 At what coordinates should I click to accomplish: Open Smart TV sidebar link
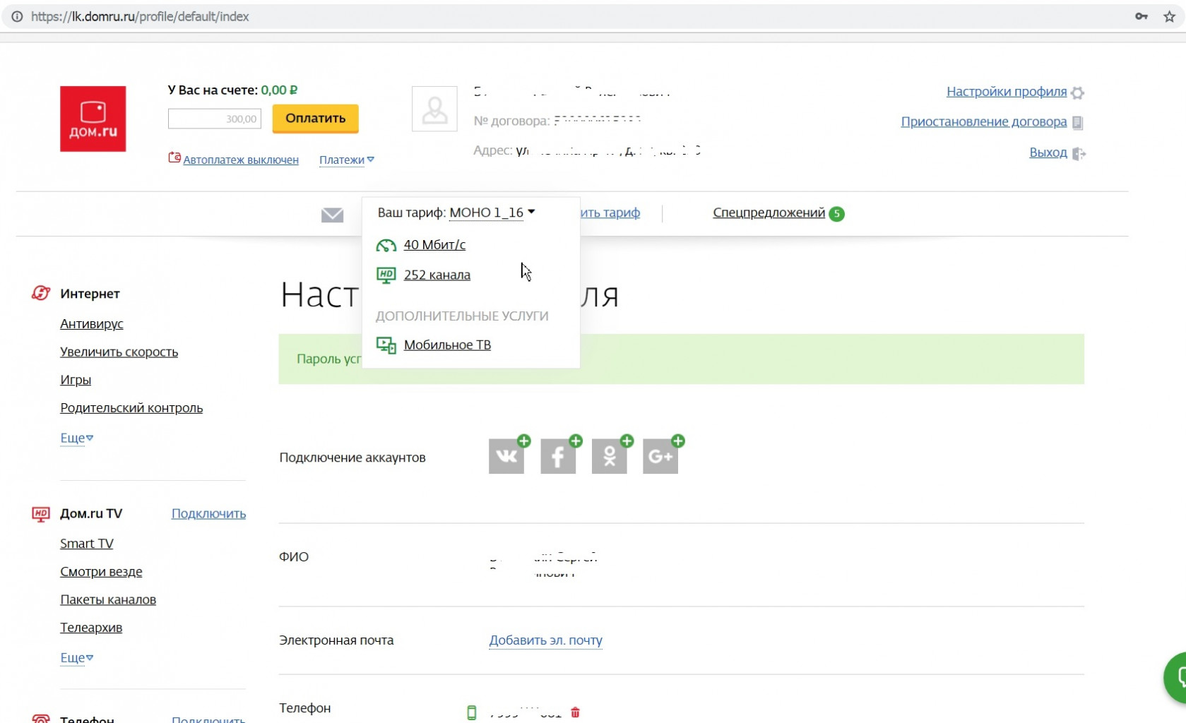tap(86, 544)
